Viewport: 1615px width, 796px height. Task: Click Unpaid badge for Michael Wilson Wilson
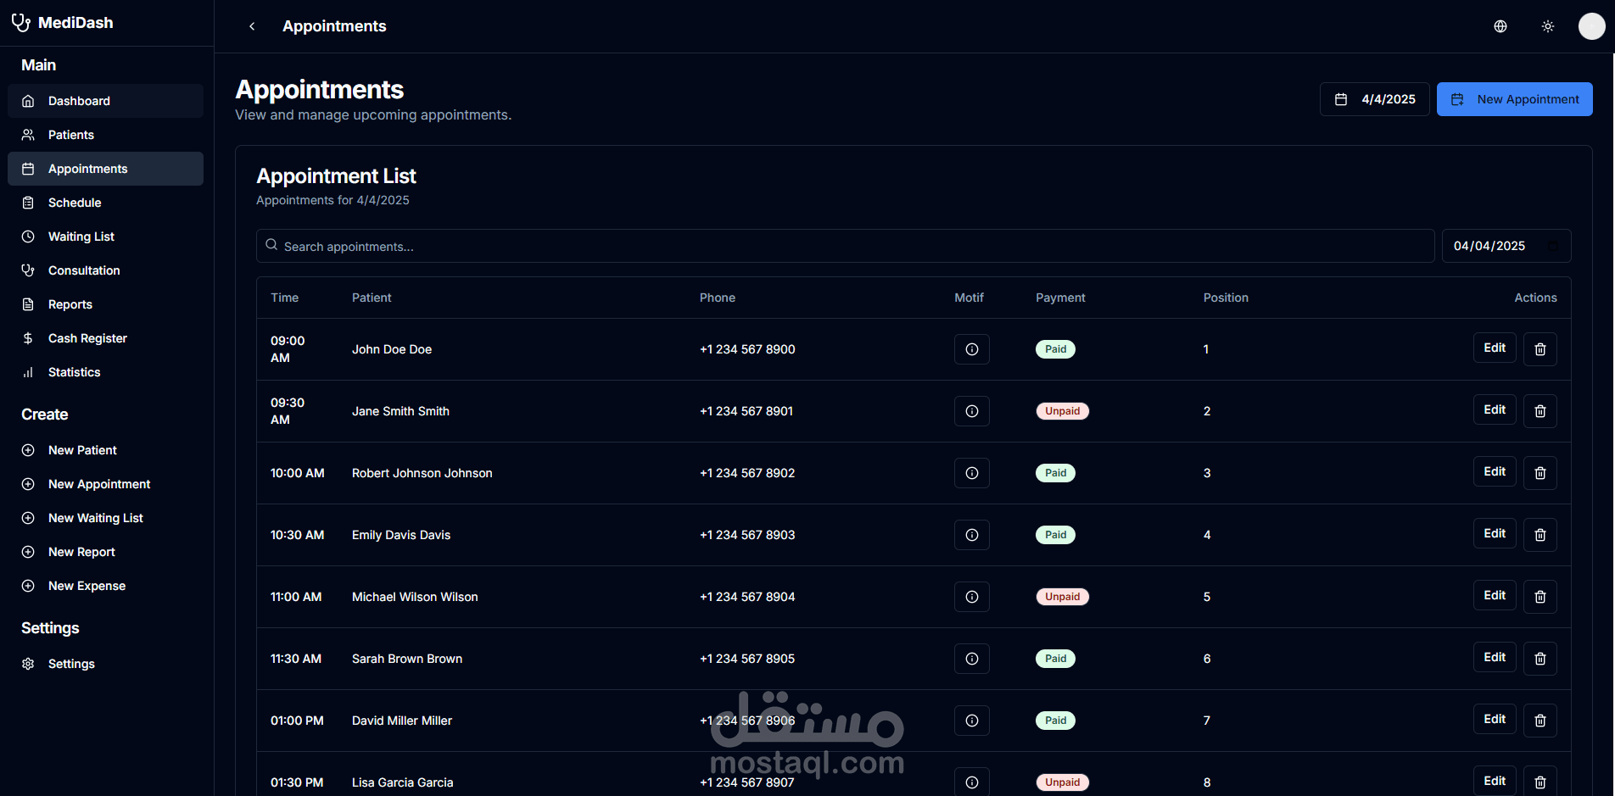pos(1062,597)
